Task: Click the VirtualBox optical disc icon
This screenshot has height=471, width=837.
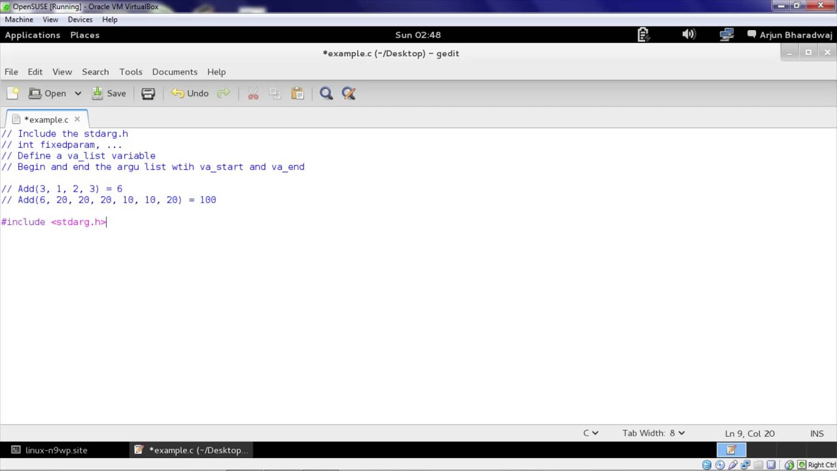Action: [x=720, y=465]
